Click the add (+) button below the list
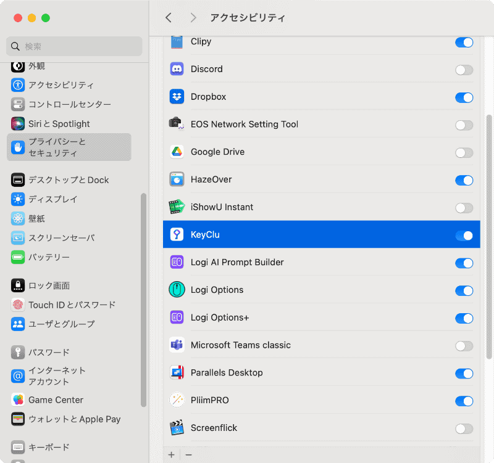This screenshot has width=494, height=463. pyautogui.click(x=171, y=454)
